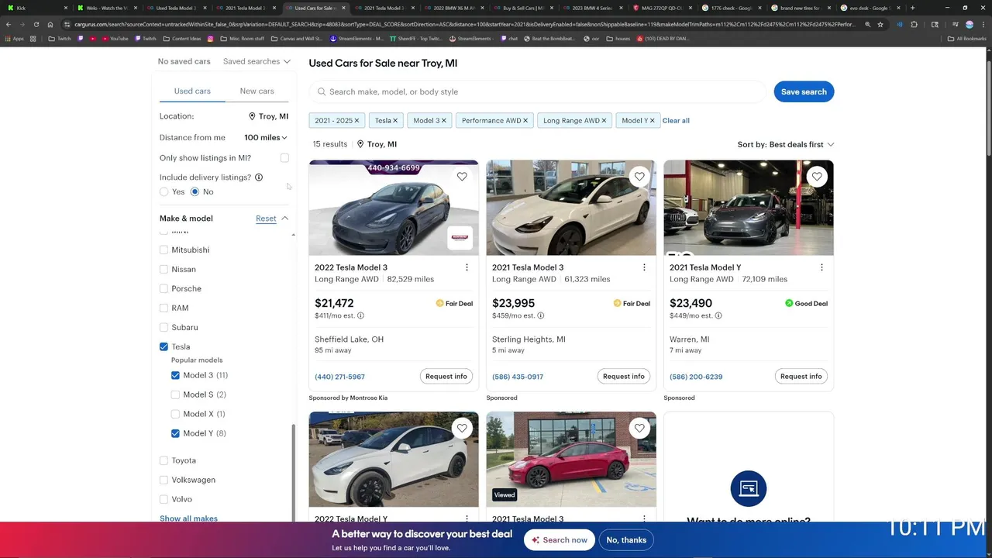Reset Make & model filters
992x558 pixels.
[266, 219]
